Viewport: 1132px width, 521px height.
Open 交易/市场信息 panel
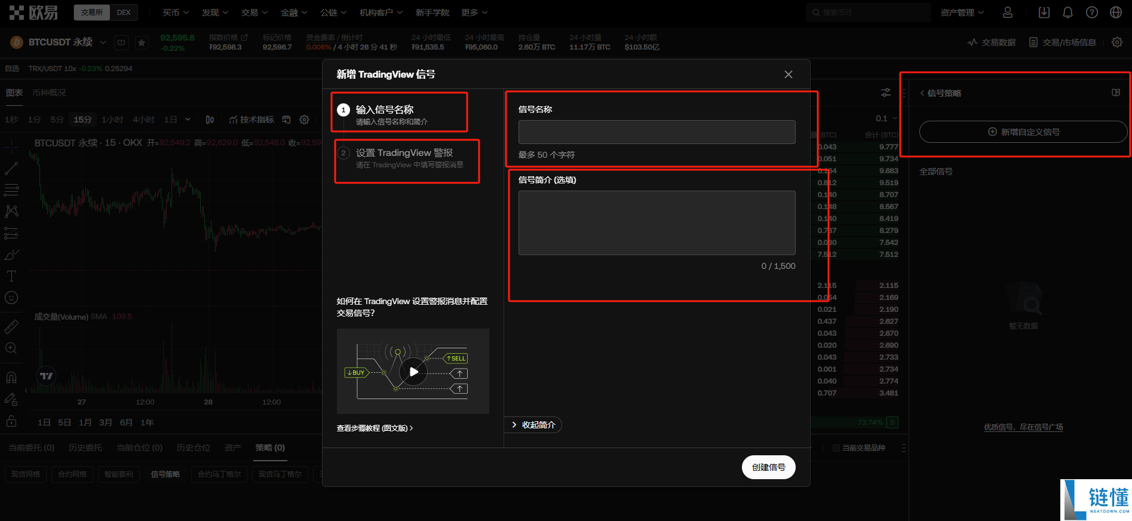[1063, 42]
